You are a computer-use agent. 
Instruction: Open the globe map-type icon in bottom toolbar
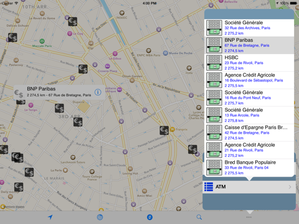coord(100,217)
